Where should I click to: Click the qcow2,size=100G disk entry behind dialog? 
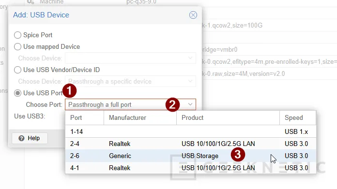[x=232, y=25]
